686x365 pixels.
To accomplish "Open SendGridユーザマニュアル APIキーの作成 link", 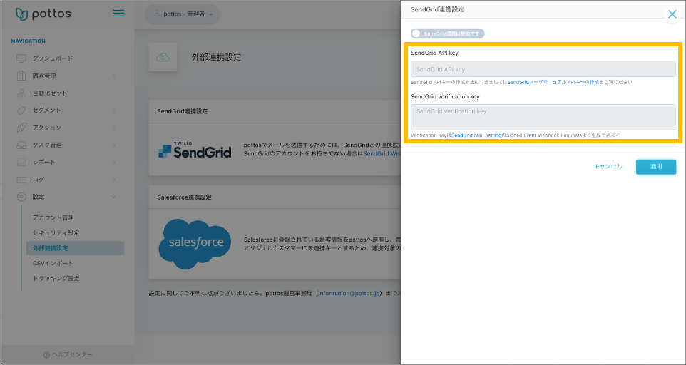I will 553,82.
